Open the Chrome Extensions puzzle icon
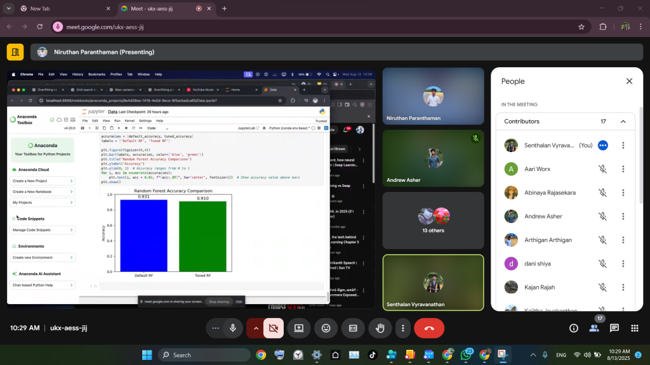The height and width of the screenshot is (365, 650). [x=603, y=27]
